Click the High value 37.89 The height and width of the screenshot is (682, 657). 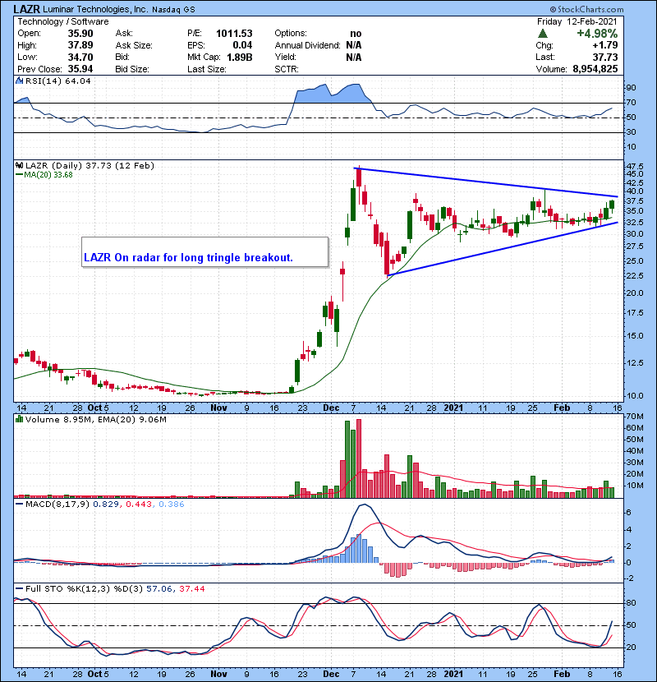tap(80, 45)
